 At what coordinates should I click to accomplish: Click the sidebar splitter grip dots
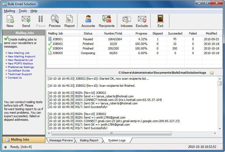pyautogui.click(x=24, y=135)
